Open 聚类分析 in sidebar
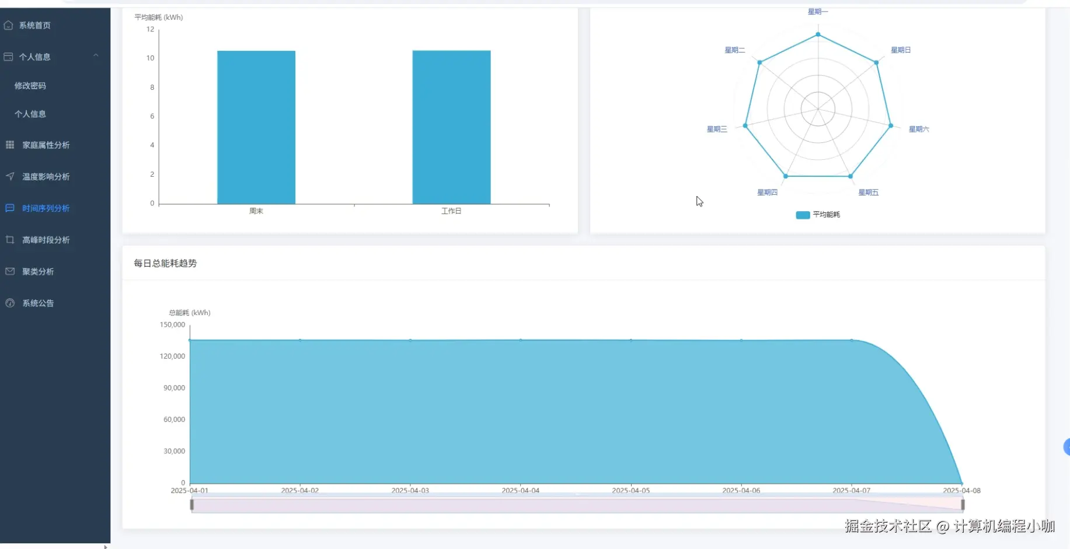Viewport: 1070px width, 549px height. click(x=55, y=271)
